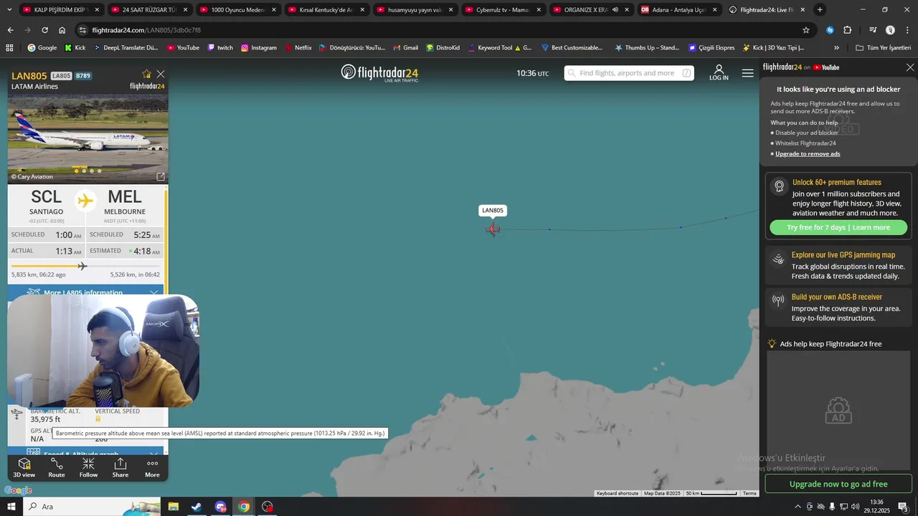Click Try free for 7 days button
The image size is (918, 516).
tap(838, 227)
